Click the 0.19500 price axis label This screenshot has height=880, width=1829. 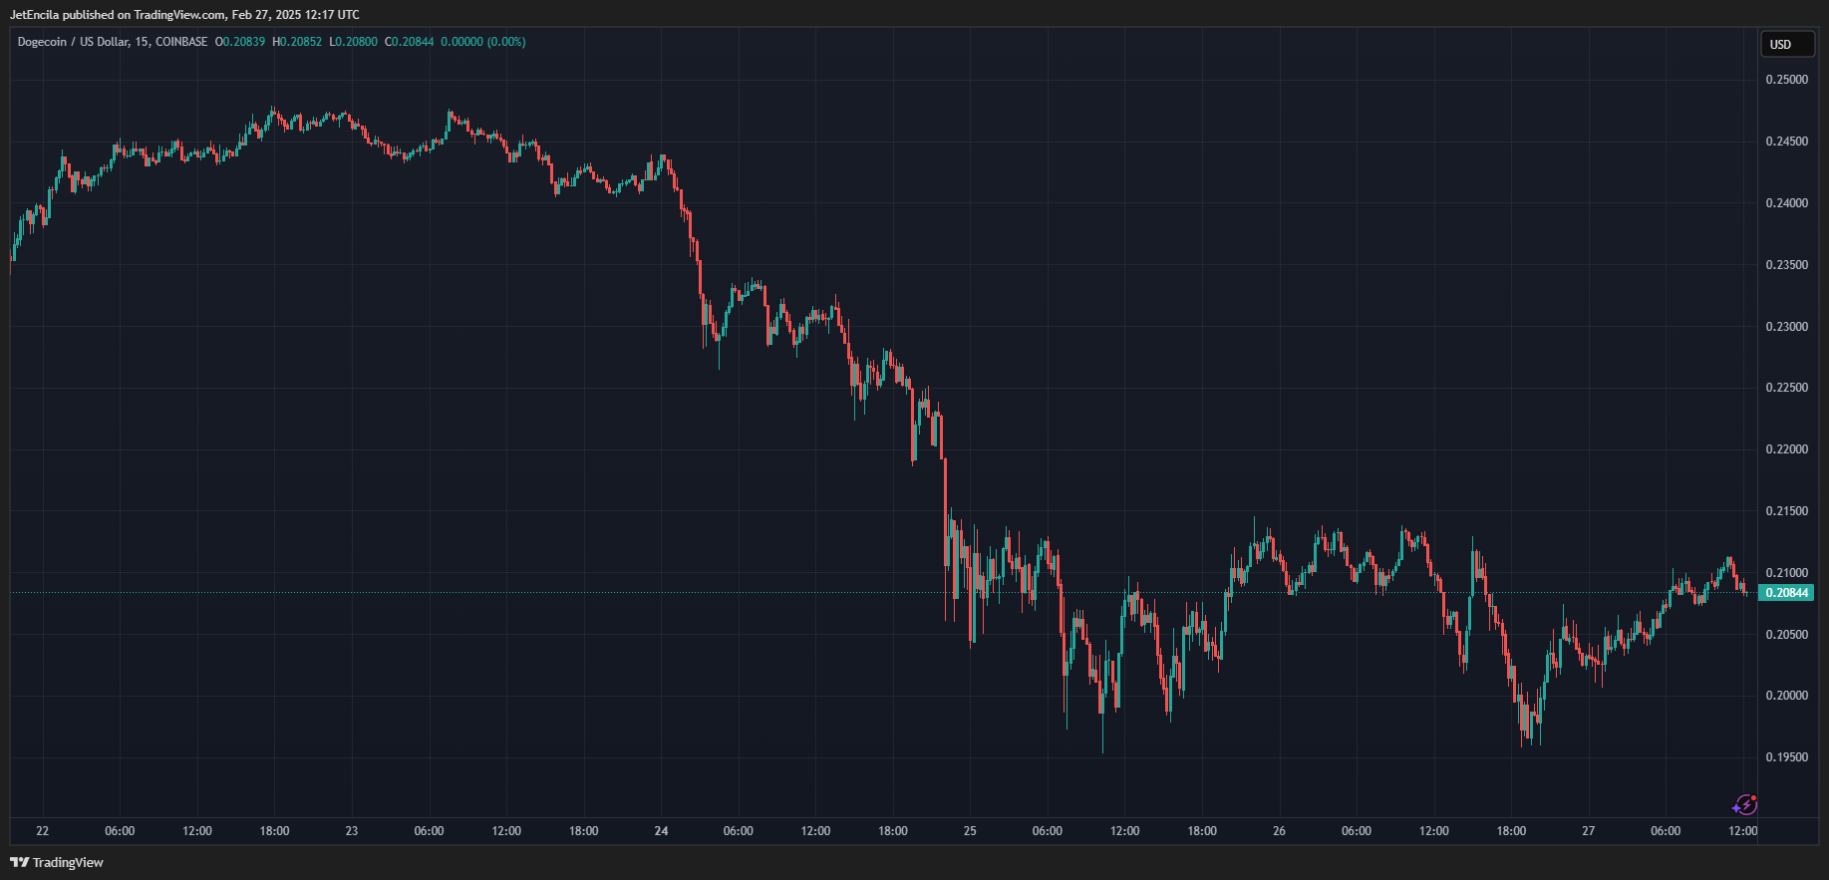(x=1786, y=757)
